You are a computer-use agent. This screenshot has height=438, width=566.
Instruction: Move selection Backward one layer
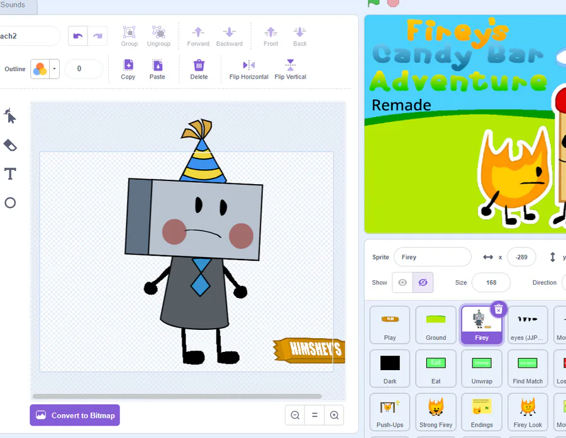229,36
